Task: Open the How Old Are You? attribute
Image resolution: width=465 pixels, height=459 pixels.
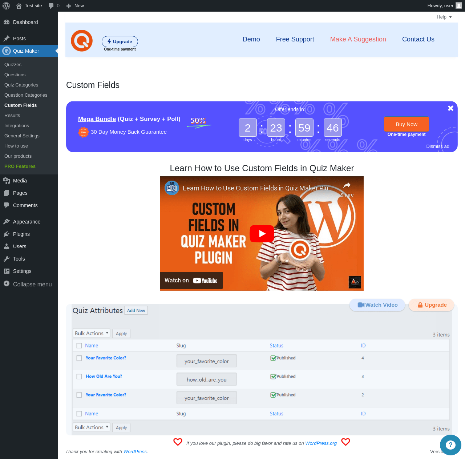Action: tap(104, 377)
